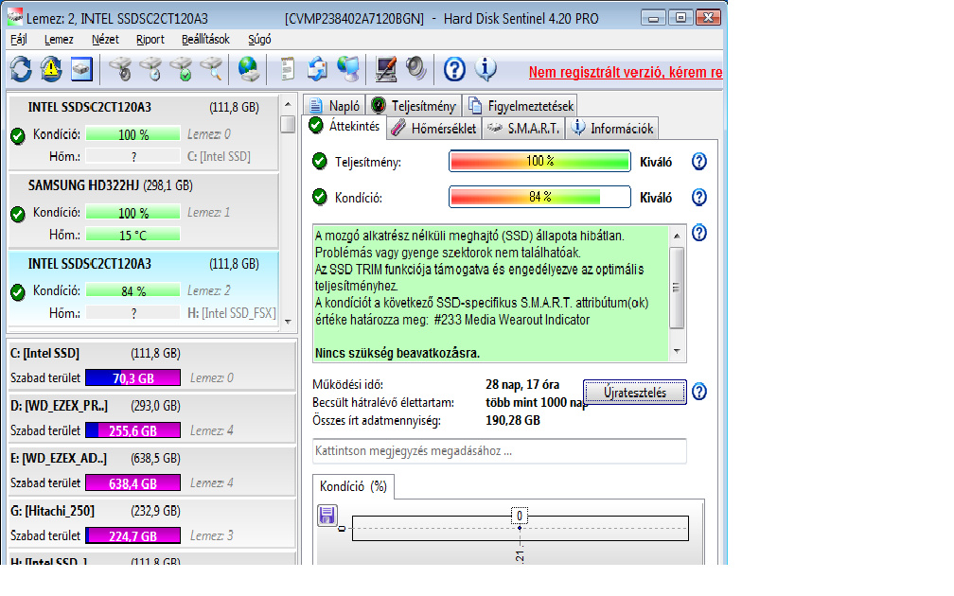Click status text box scroll up arrow
This screenshot has width=954, height=596.
tap(678, 236)
